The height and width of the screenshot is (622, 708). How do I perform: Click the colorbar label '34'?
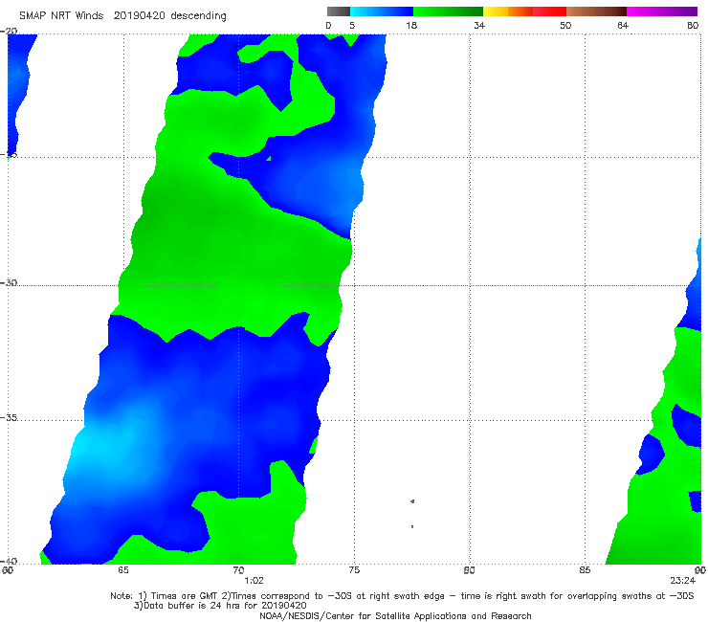coord(479,25)
